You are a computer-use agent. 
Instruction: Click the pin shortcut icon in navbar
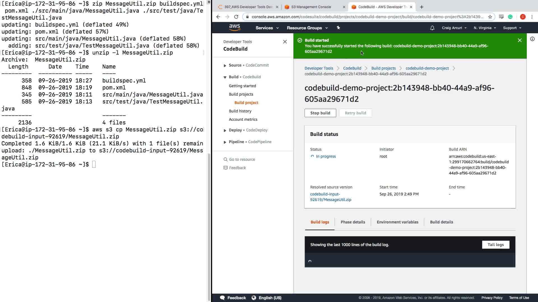click(338, 28)
